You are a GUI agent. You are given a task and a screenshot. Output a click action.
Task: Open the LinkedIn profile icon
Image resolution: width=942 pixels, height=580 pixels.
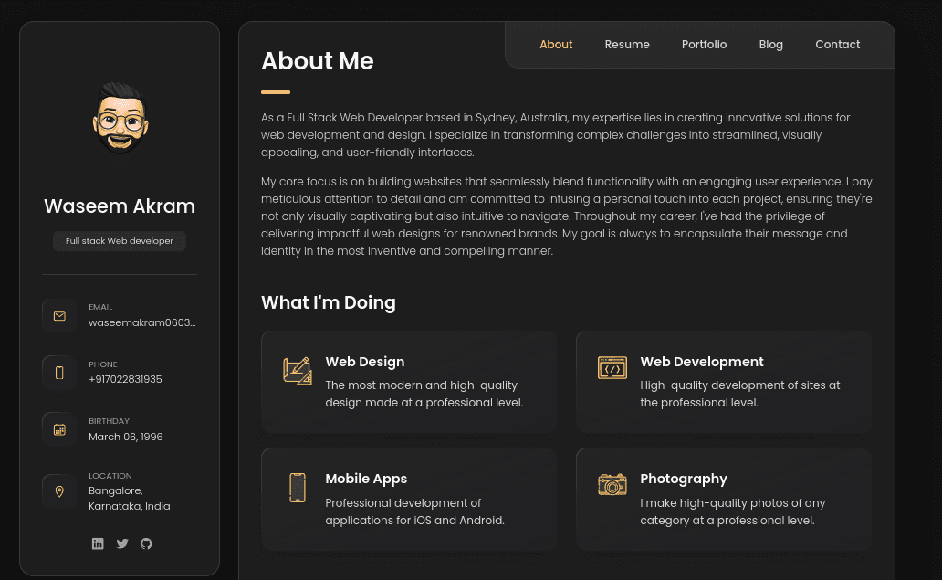coord(98,543)
